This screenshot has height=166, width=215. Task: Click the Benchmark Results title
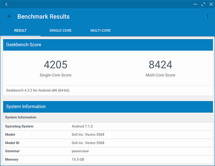pos(44,16)
